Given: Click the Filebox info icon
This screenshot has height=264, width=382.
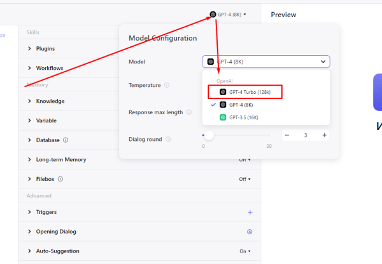Looking at the screenshot, I should [x=60, y=179].
